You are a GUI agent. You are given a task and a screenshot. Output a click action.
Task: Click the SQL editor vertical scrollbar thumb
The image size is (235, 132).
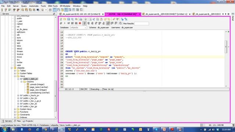226,47
